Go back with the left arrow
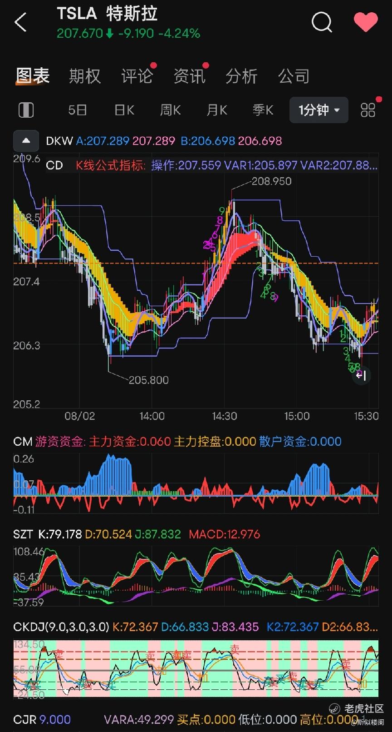 pyautogui.click(x=20, y=22)
